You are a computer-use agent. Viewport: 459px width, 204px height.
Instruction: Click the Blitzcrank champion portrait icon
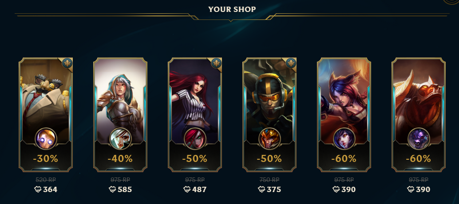pos(46,139)
